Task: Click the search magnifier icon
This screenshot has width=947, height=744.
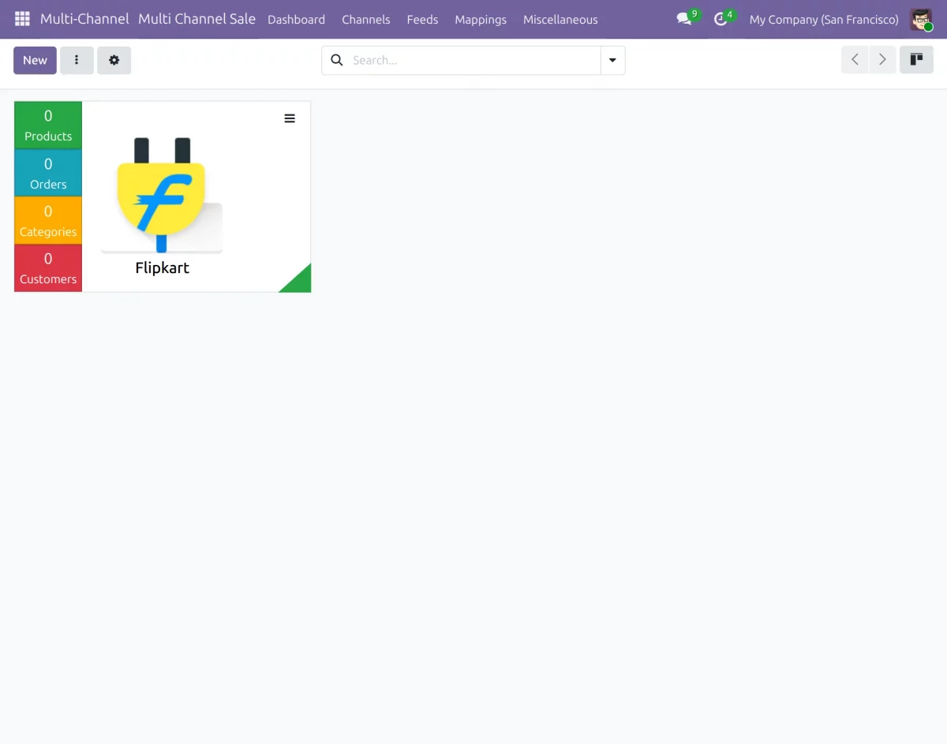Action: pyautogui.click(x=337, y=60)
